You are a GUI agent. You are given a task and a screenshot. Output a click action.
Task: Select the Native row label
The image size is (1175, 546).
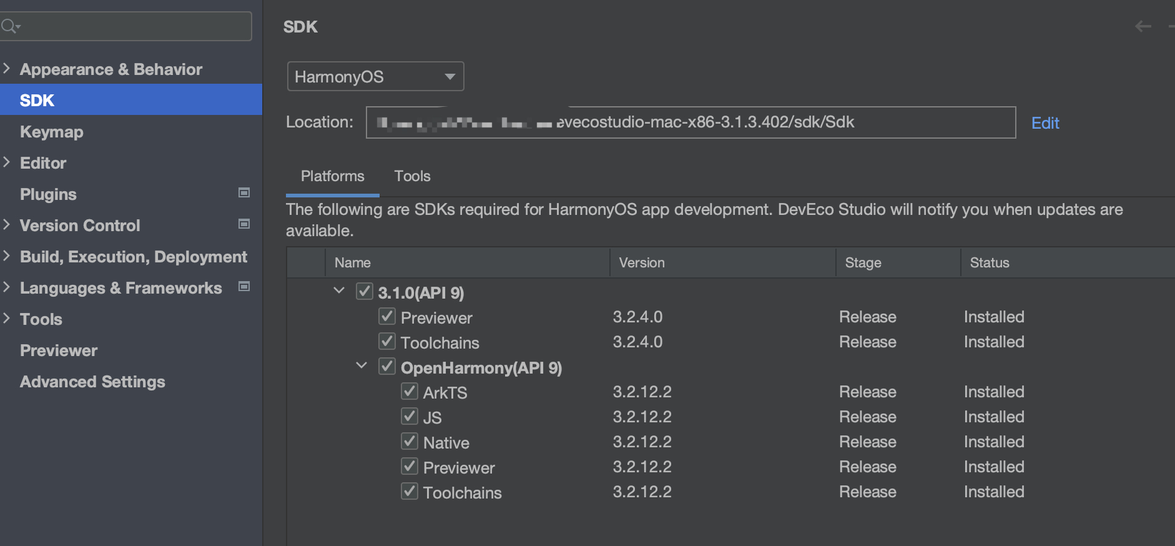[446, 442]
